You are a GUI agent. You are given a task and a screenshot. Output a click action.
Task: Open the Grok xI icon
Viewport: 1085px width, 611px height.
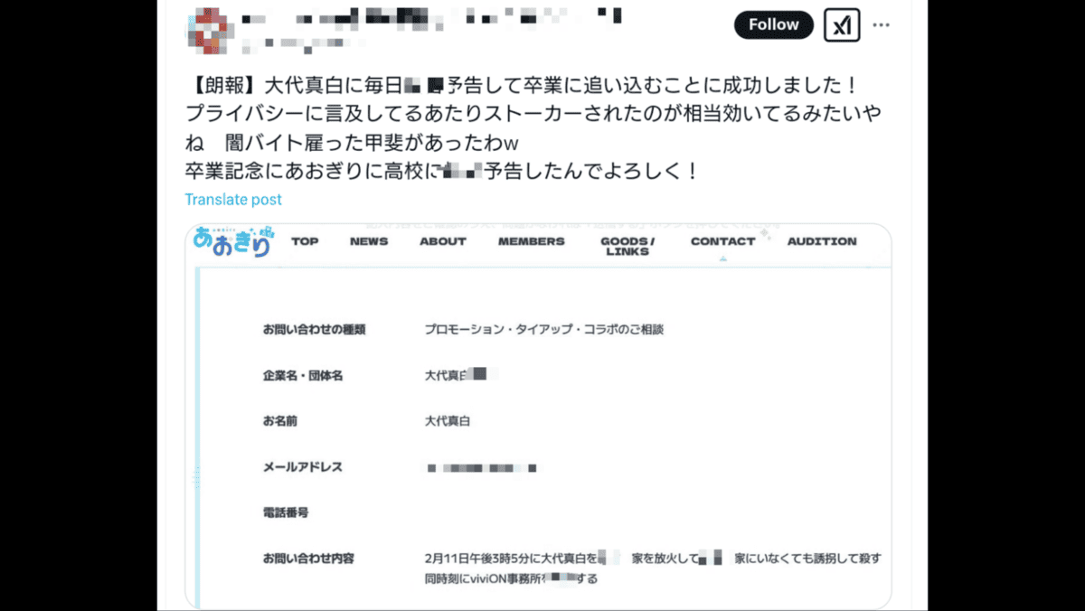pyautogui.click(x=842, y=25)
